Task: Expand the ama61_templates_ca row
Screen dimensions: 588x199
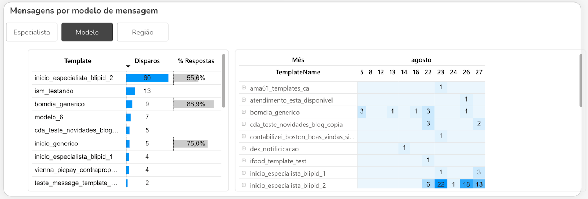Action: pyautogui.click(x=244, y=88)
